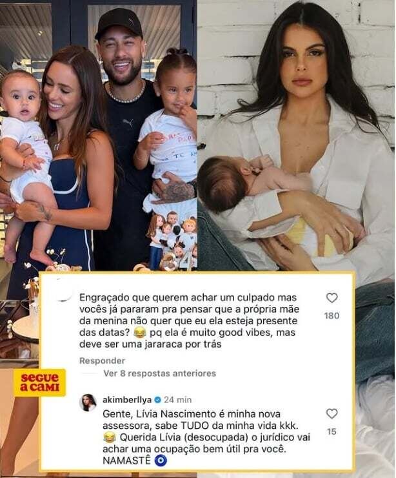Click the nazar amulet emoji after NAMASTÊ
The height and width of the screenshot is (478, 396).
pyautogui.click(x=161, y=461)
